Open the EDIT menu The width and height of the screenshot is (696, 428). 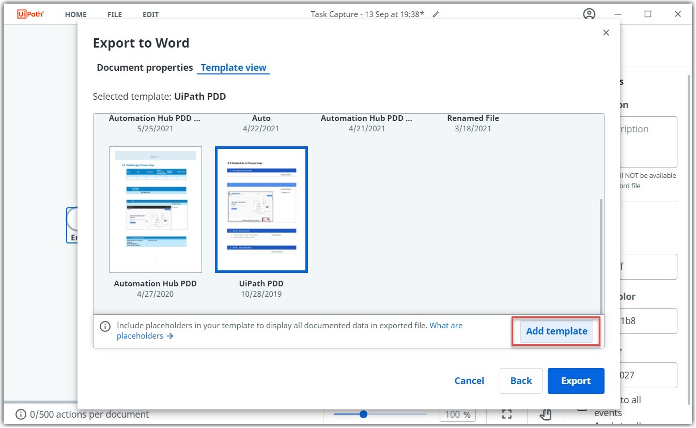(151, 14)
